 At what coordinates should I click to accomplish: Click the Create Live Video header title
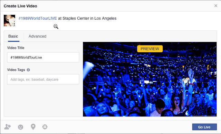coord(20,6)
